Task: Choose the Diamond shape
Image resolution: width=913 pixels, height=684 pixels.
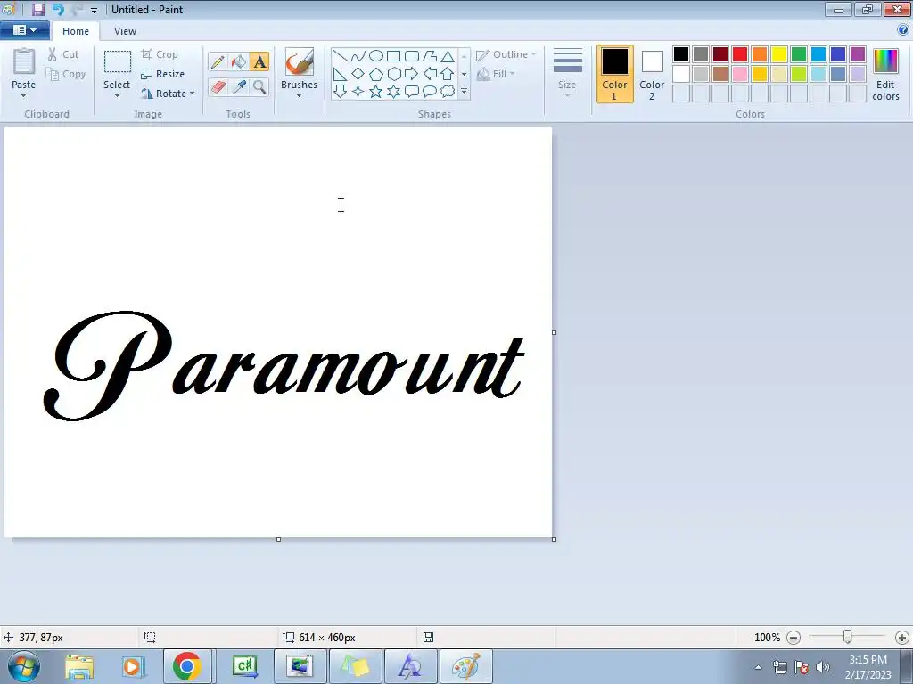Action: click(358, 74)
